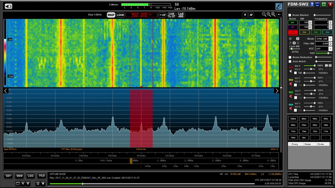Adjust the Gain slider

[324, 53]
